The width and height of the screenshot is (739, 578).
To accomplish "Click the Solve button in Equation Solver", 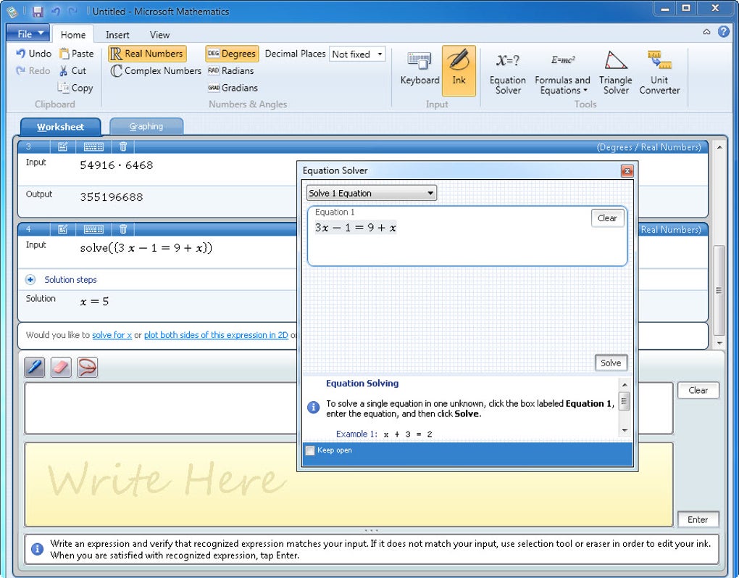I will 610,363.
